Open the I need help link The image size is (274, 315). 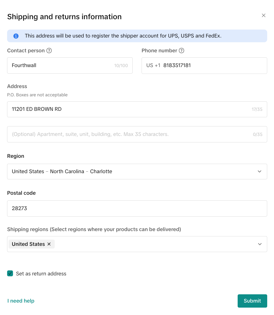pos(21,301)
